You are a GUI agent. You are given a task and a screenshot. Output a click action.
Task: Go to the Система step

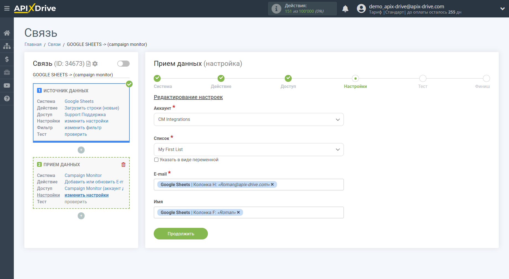click(157, 79)
